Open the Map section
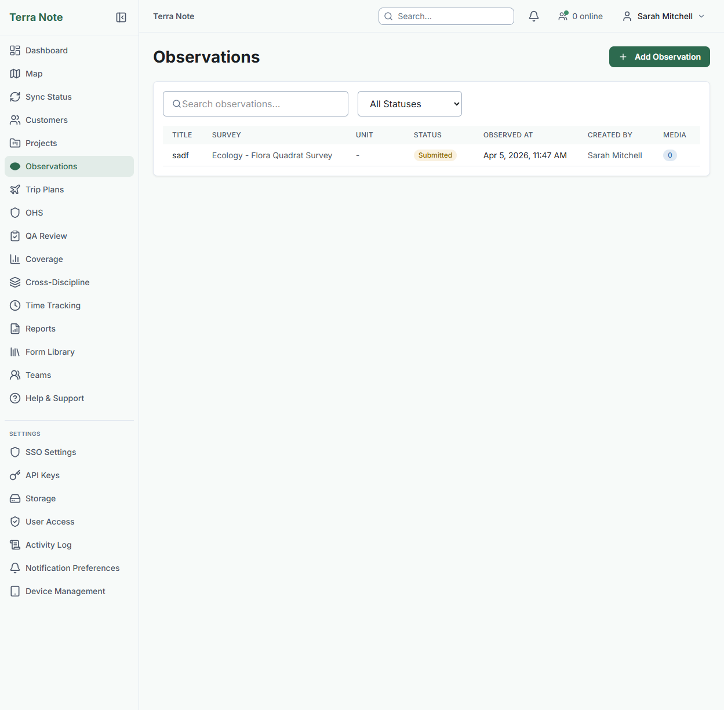This screenshot has width=724, height=710. coord(33,74)
